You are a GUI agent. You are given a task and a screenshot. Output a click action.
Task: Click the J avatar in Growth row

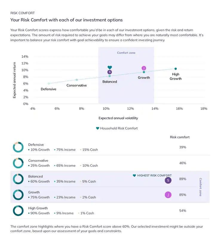(168, 195)
